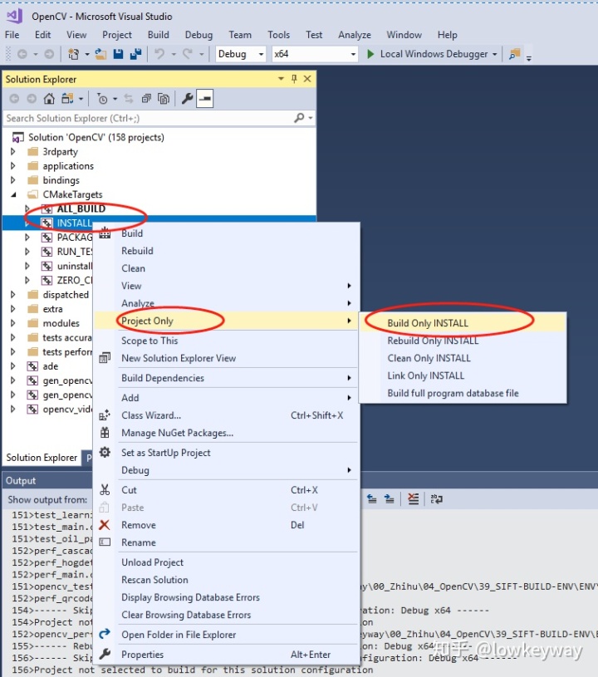Select the Solution 'OpenCV' root node
598x677 pixels.
pyautogui.click(x=96, y=137)
